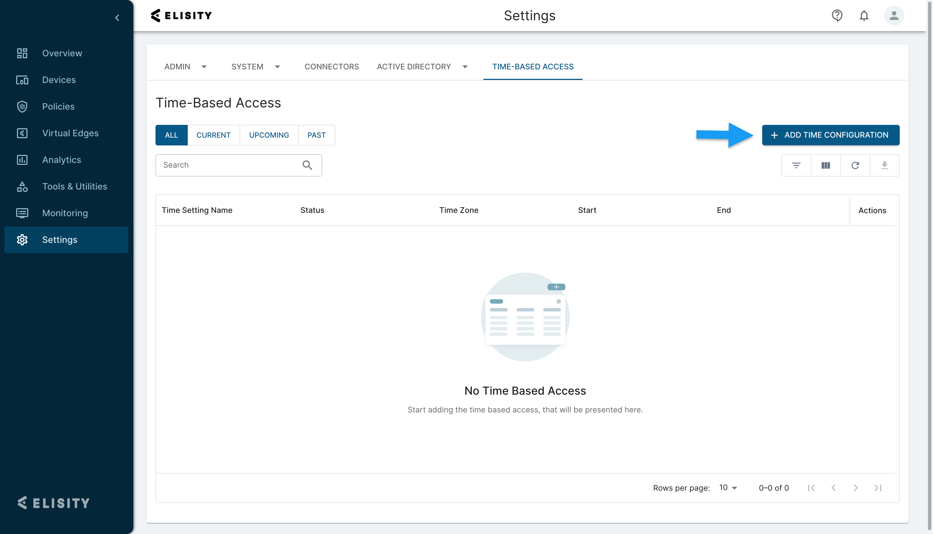Select the PAST filter toggle

(316, 135)
